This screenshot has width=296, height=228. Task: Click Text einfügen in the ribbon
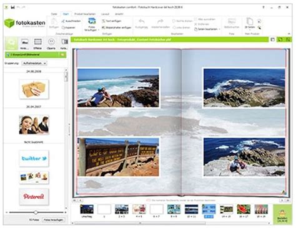(x=112, y=21)
